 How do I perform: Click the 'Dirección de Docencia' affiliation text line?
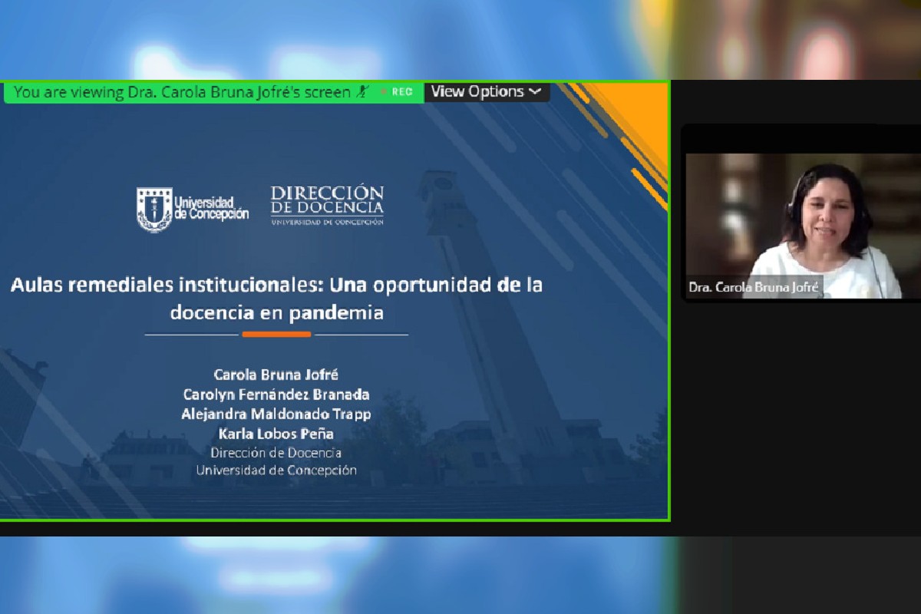[276, 453]
